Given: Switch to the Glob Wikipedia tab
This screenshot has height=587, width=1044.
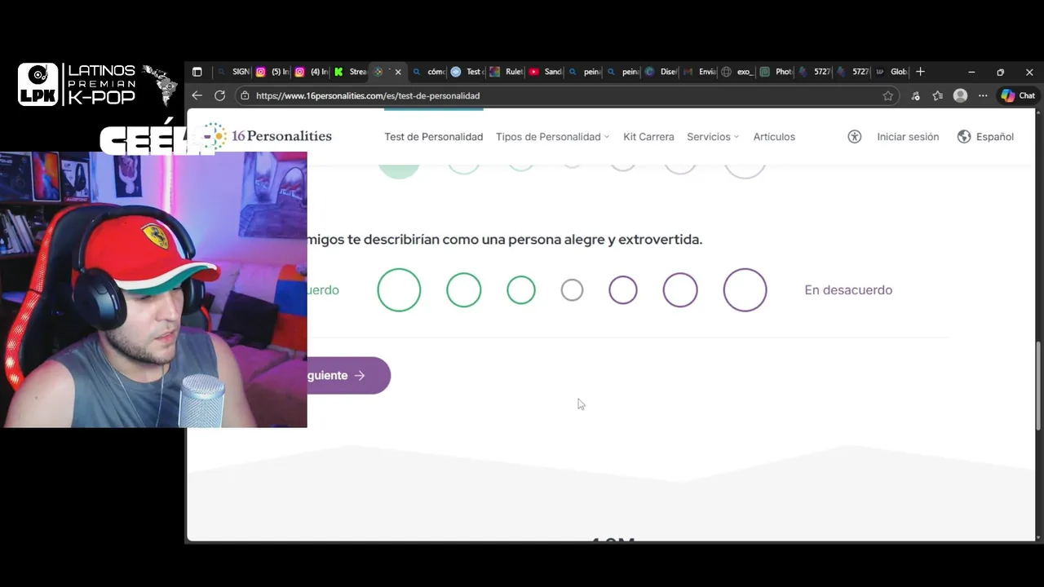Looking at the screenshot, I should pos(891,72).
